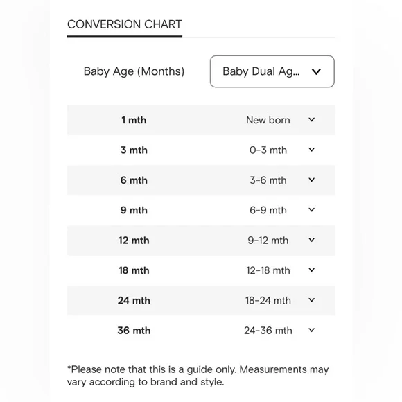Expand the 24-36 mth row chevron
402x402 pixels.
(311, 330)
